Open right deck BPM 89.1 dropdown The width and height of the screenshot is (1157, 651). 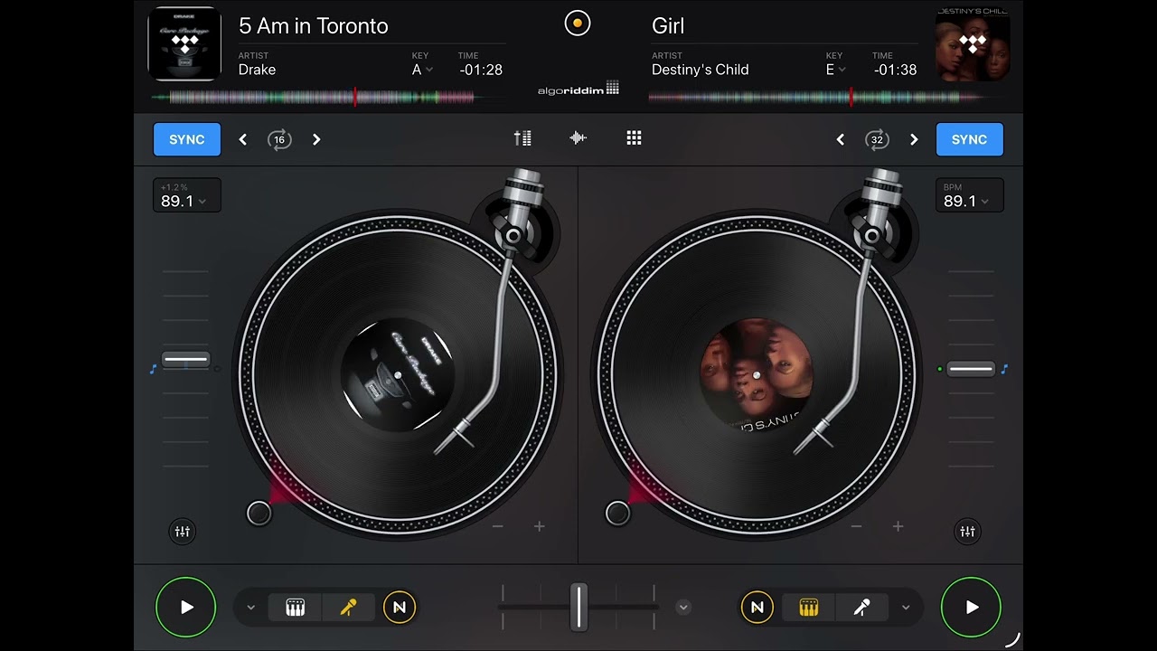(x=969, y=195)
